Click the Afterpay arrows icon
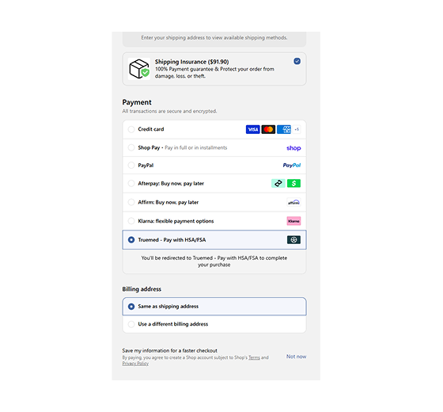This screenshot has width=443, height=412. pyautogui.click(x=278, y=183)
